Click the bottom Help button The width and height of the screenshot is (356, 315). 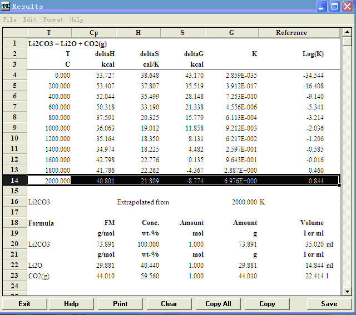(x=71, y=304)
